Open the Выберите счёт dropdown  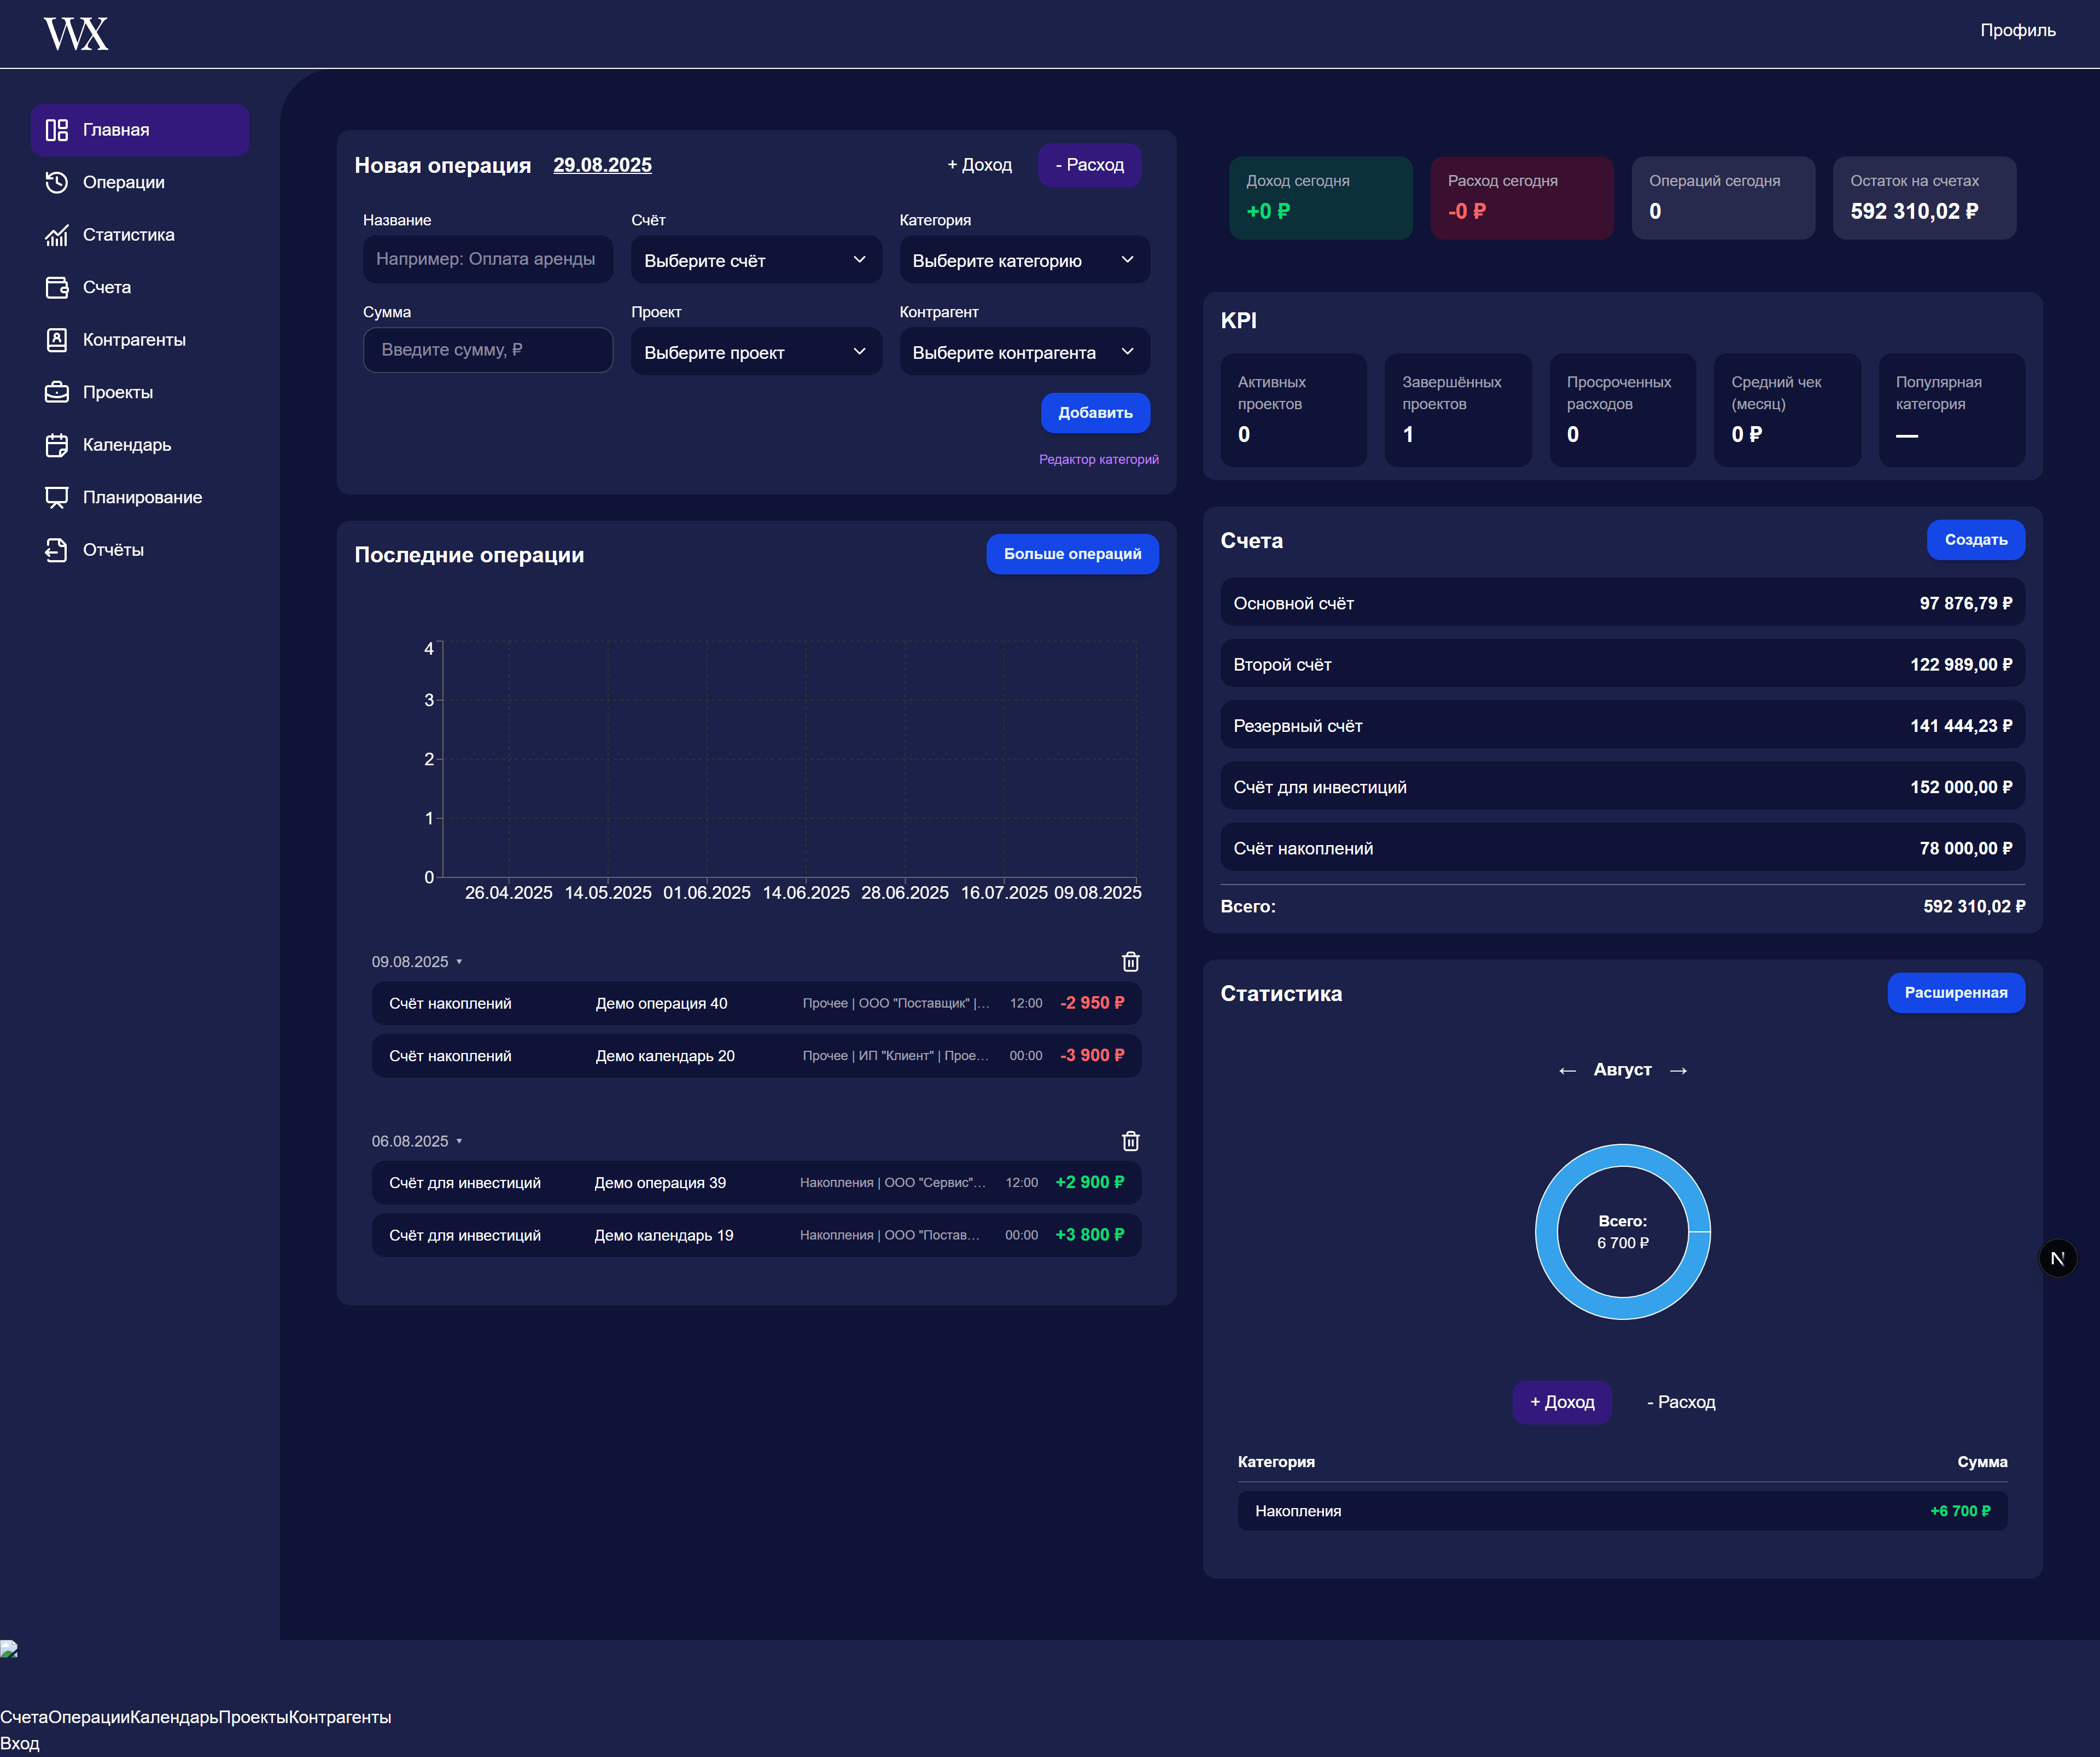[755, 260]
